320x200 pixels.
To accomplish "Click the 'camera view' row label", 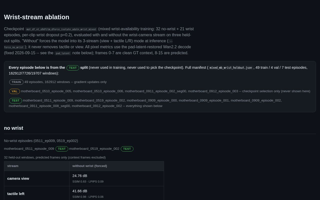I will (18, 178).
